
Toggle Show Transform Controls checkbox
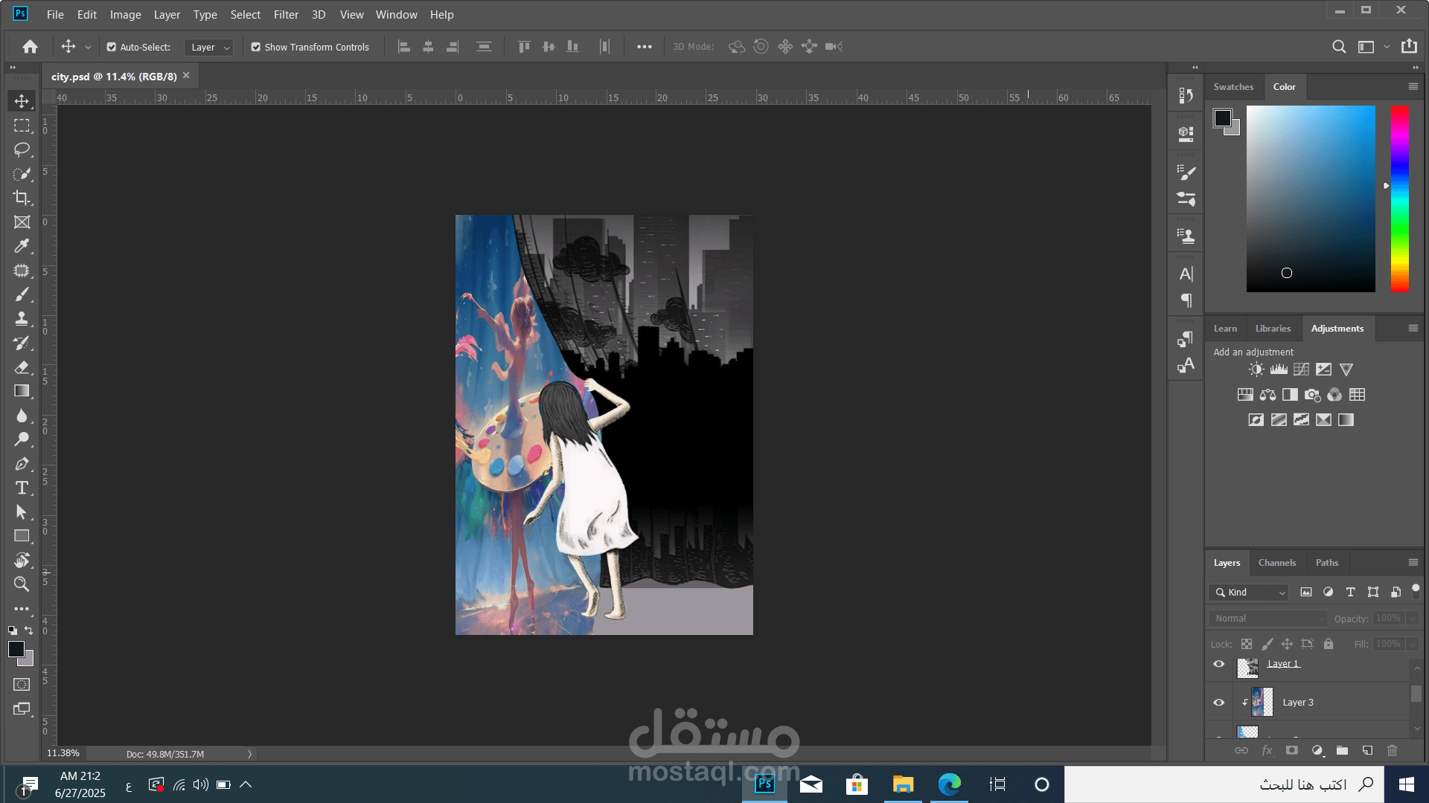[256, 47]
